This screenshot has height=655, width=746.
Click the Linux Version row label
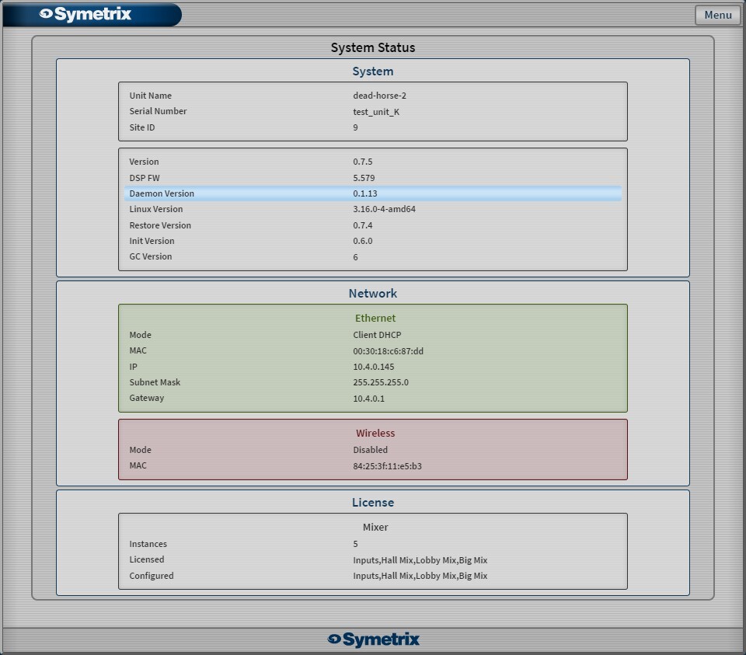coord(156,209)
